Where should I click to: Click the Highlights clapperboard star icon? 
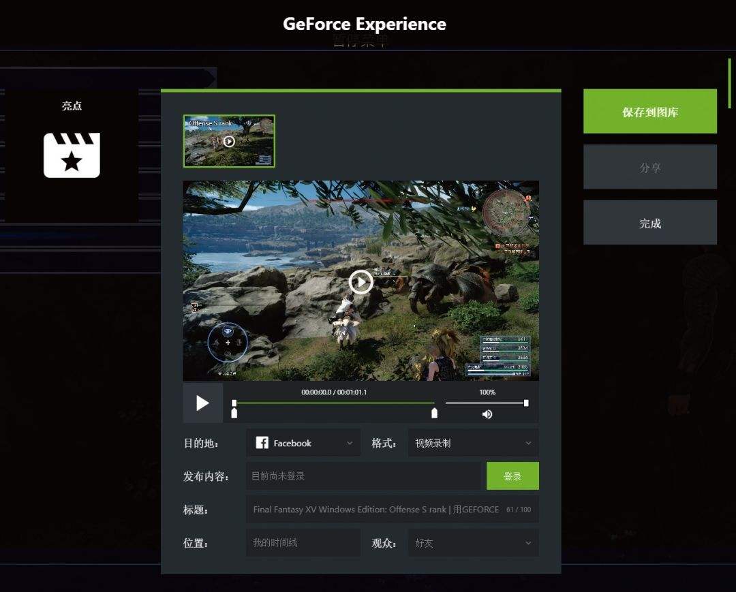tap(72, 155)
